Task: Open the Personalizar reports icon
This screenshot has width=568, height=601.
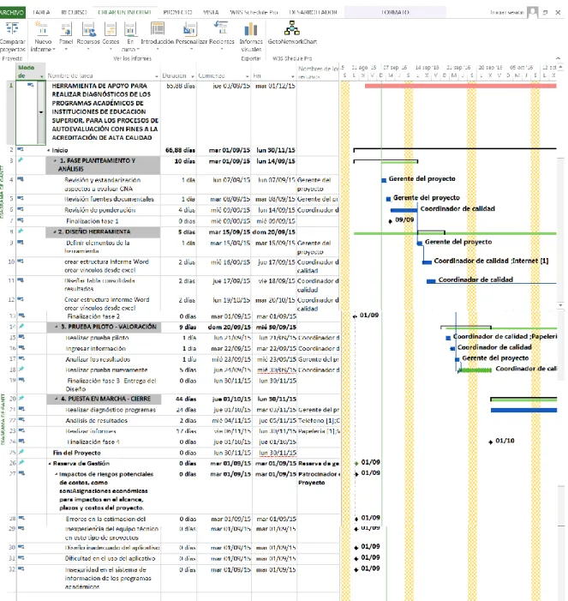Action: coord(190,29)
